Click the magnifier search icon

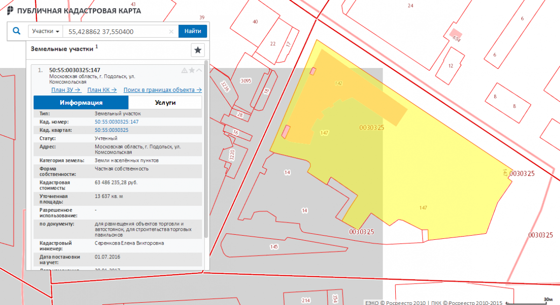pyautogui.click(x=17, y=31)
